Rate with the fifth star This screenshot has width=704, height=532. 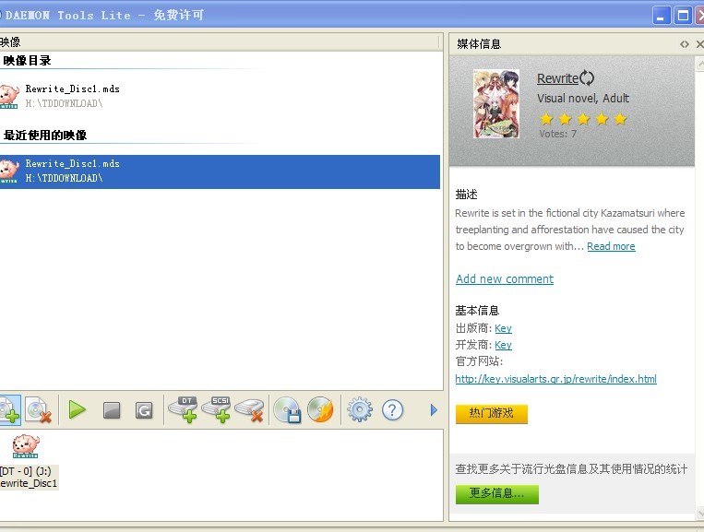coord(620,119)
